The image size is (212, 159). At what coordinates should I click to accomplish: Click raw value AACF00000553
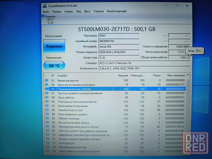click(x=175, y=97)
